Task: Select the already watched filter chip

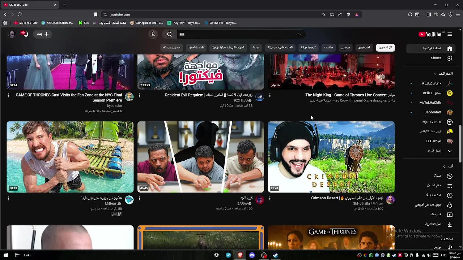Action: (x=196, y=47)
